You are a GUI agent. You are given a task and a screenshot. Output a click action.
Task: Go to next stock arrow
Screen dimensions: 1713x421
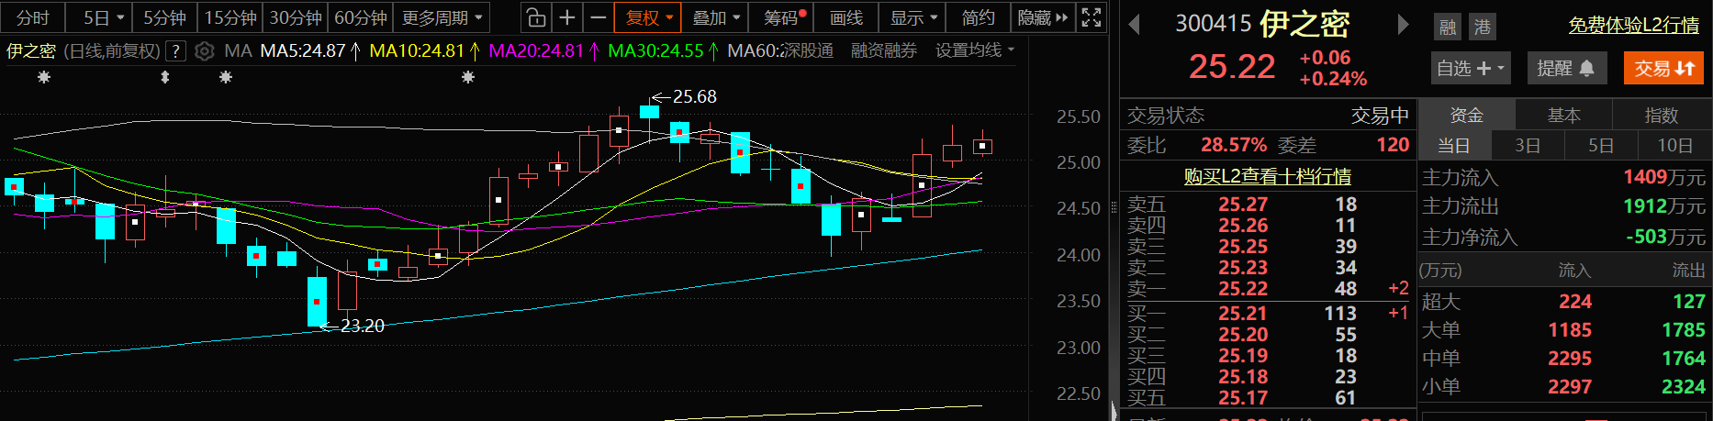[x=1402, y=25]
